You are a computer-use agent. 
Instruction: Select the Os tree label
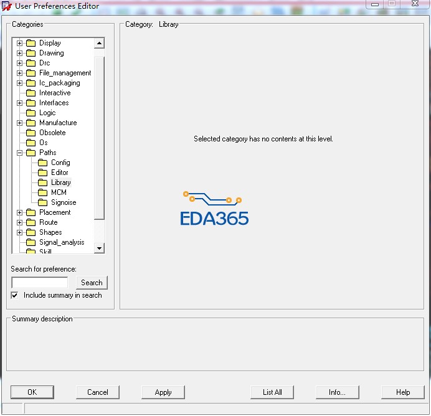pyautogui.click(x=44, y=143)
